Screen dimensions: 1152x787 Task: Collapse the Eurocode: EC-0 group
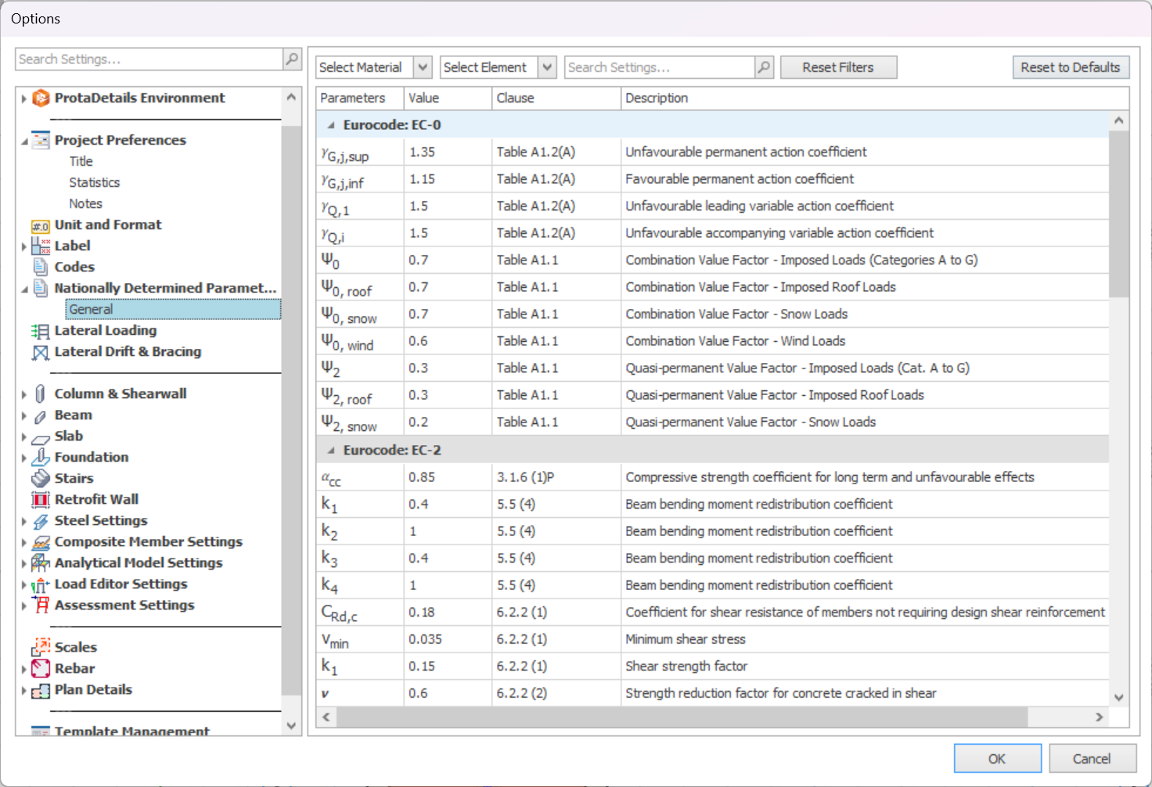[331, 125]
